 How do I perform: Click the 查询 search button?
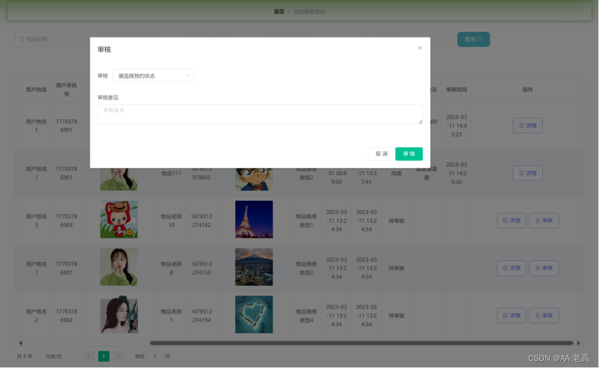(x=473, y=39)
